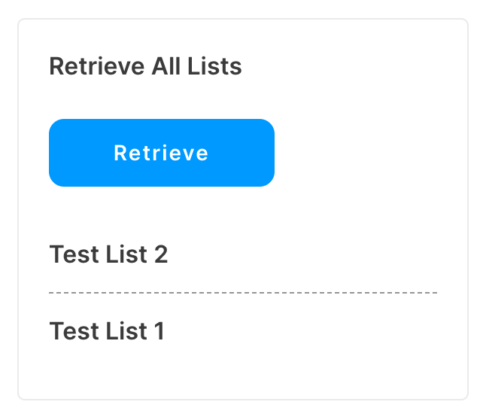Choose the last retrieved list item
Viewport: 486px width, 420px height.
coord(107,330)
